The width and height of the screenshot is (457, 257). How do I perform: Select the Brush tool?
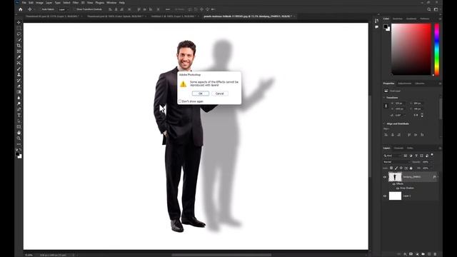(x=19, y=69)
